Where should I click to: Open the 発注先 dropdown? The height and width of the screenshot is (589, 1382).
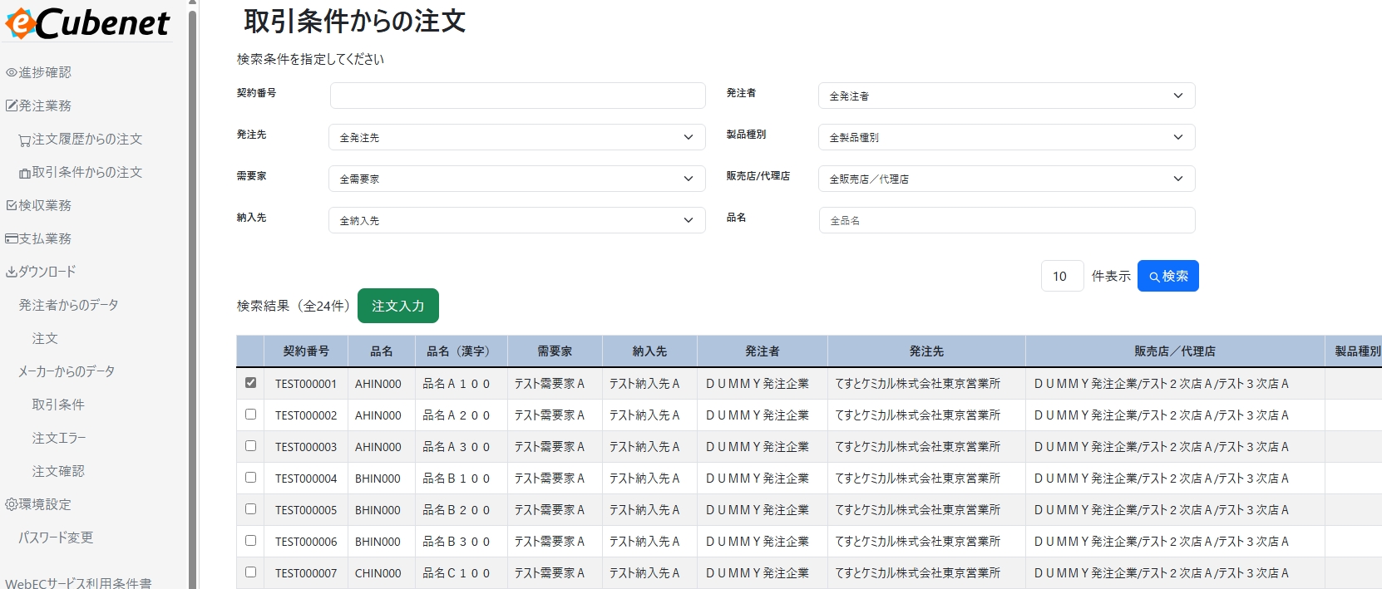[x=517, y=137]
